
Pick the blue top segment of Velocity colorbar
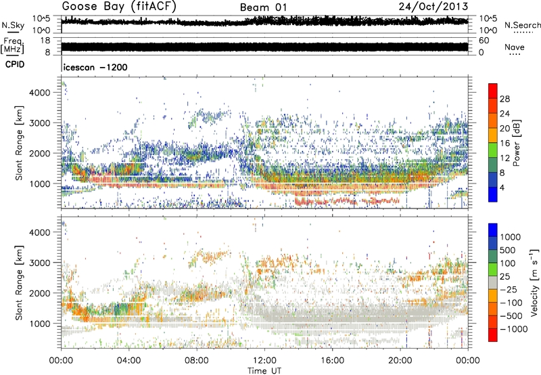click(492, 230)
